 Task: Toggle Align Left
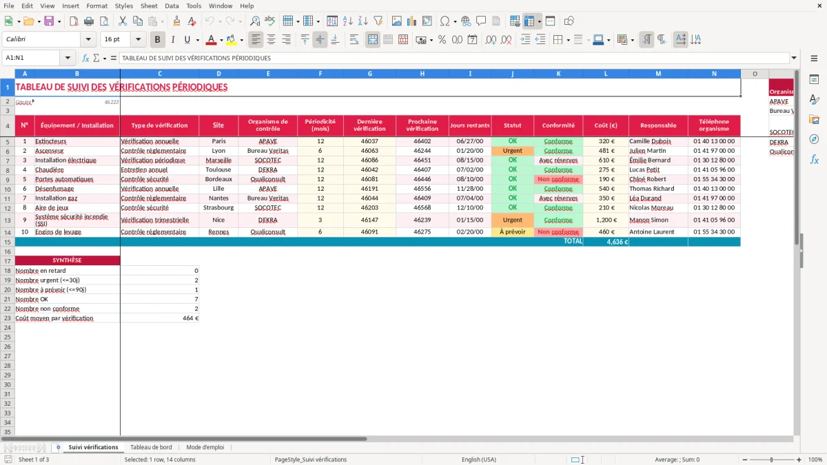(x=256, y=40)
